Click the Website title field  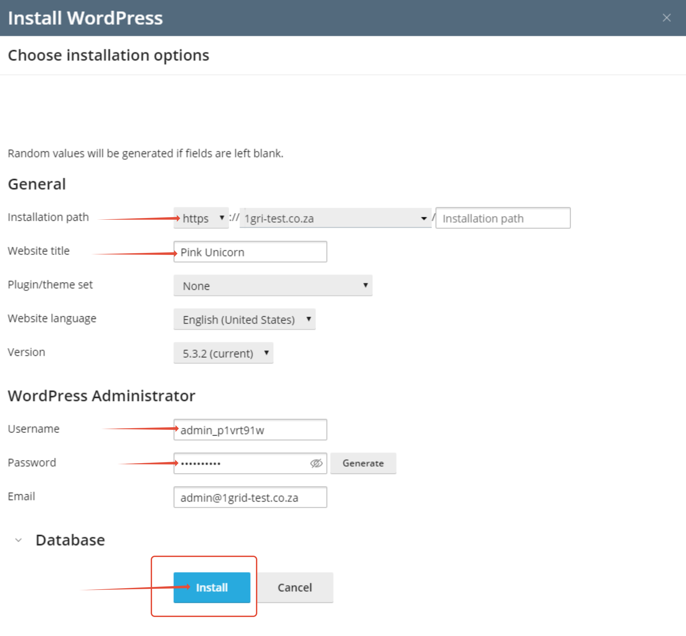250,252
